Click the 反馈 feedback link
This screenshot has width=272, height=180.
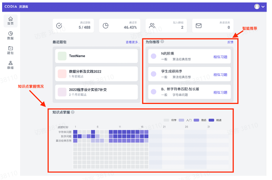coord(230,42)
